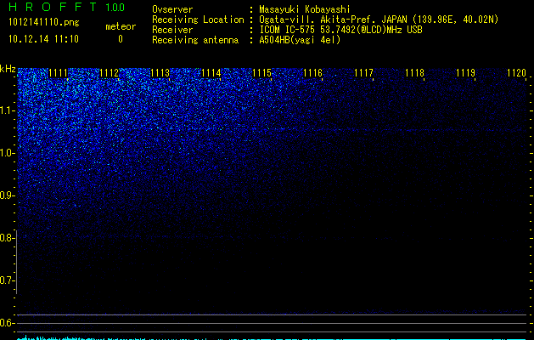Click the observer name Masayuki Kobayashi
This screenshot has width=534, height=340.
point(305,9)
